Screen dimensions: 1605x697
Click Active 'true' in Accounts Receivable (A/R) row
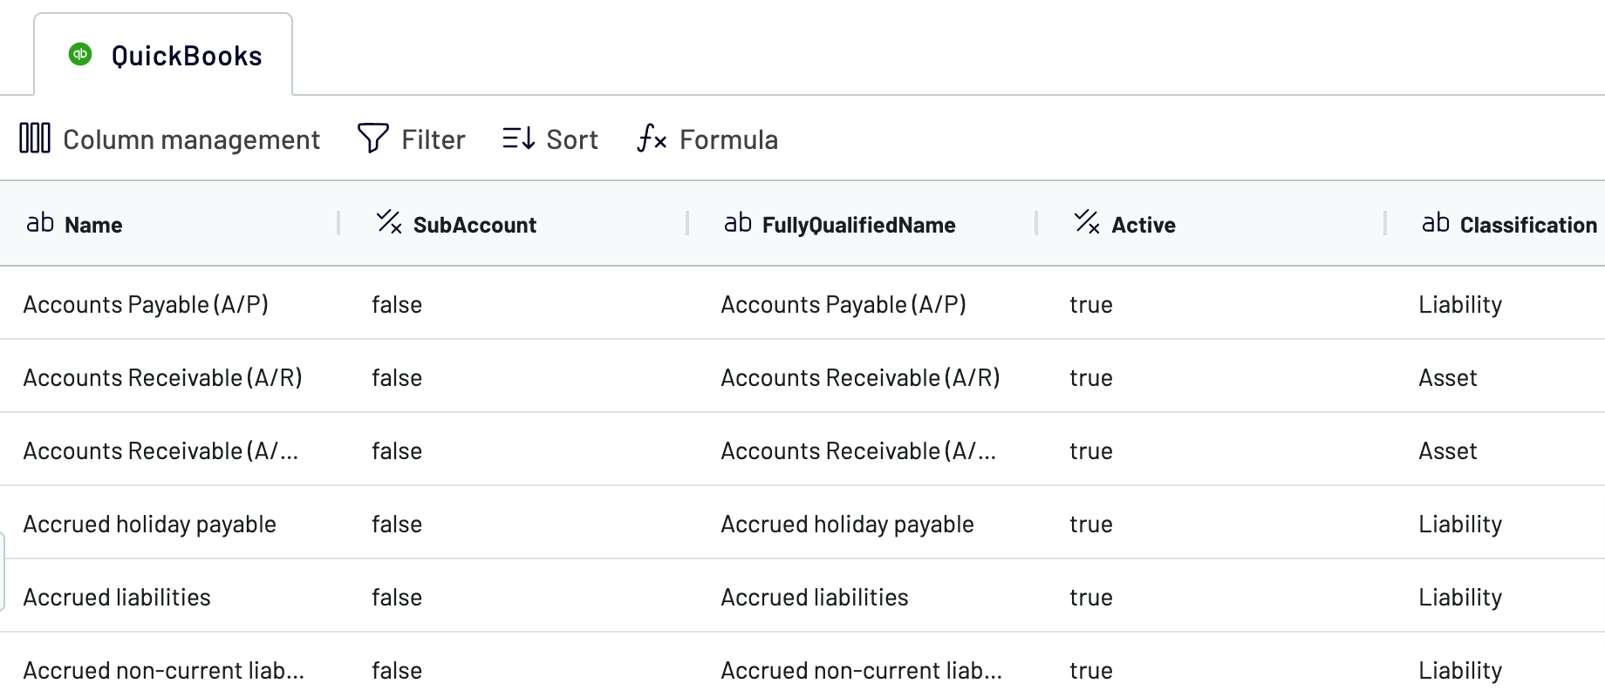tap(1091, 377)
